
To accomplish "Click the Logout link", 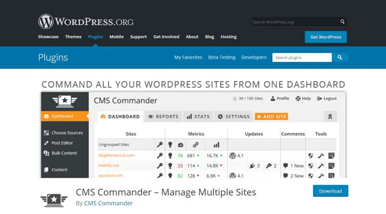I will point(327,98).
